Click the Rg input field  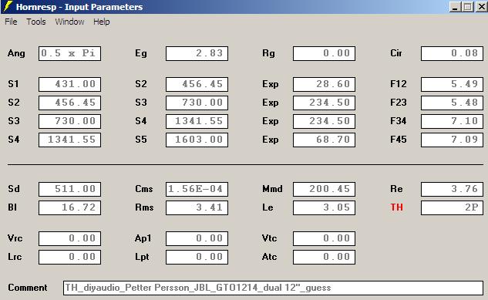[x=324, y=53]
